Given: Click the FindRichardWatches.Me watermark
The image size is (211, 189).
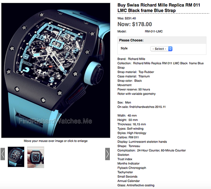Looking at the screenshot, I should point(55,121).
